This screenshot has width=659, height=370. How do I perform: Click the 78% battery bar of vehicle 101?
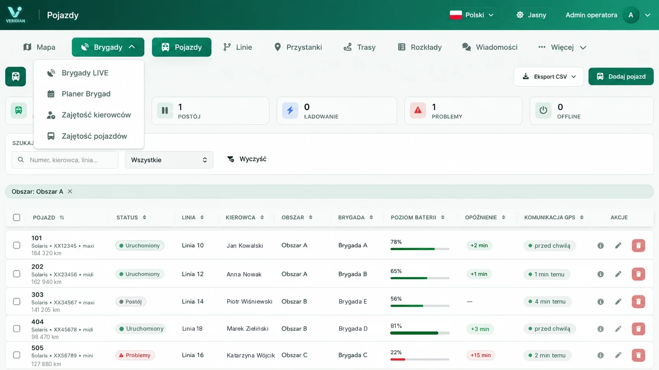[420, 249]
